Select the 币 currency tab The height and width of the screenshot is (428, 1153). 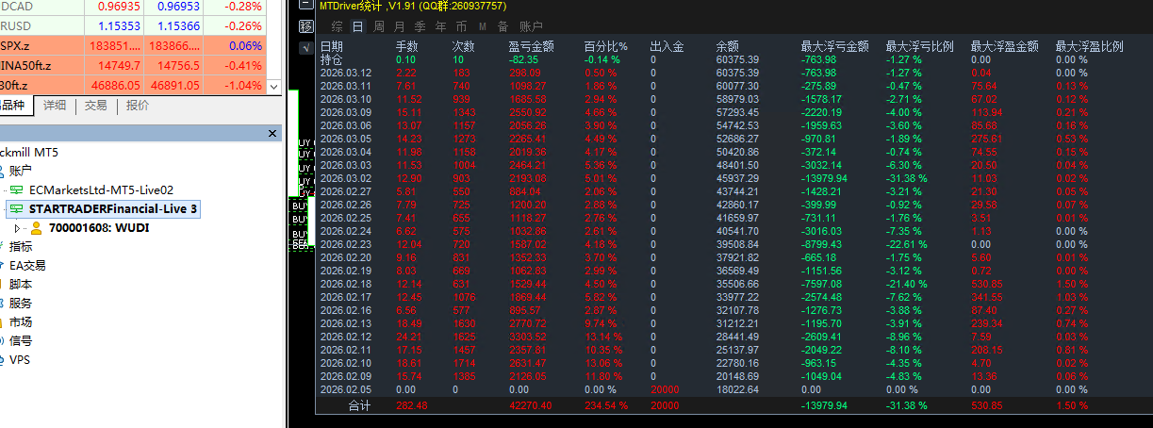[461, 26]
